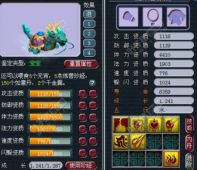Increase 攻击资质 with the plus button

click(x=82, y=94)
